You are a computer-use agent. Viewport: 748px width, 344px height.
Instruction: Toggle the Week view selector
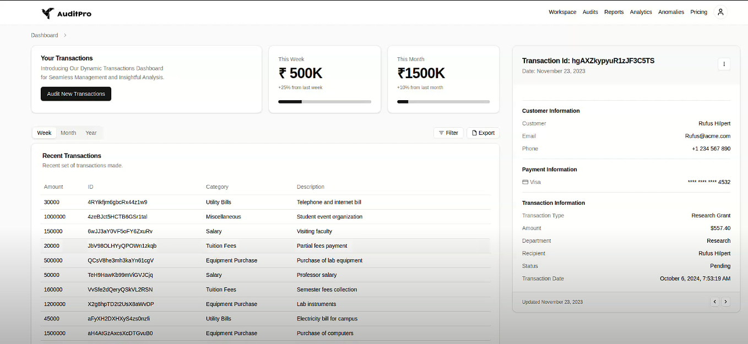[44, 133]
